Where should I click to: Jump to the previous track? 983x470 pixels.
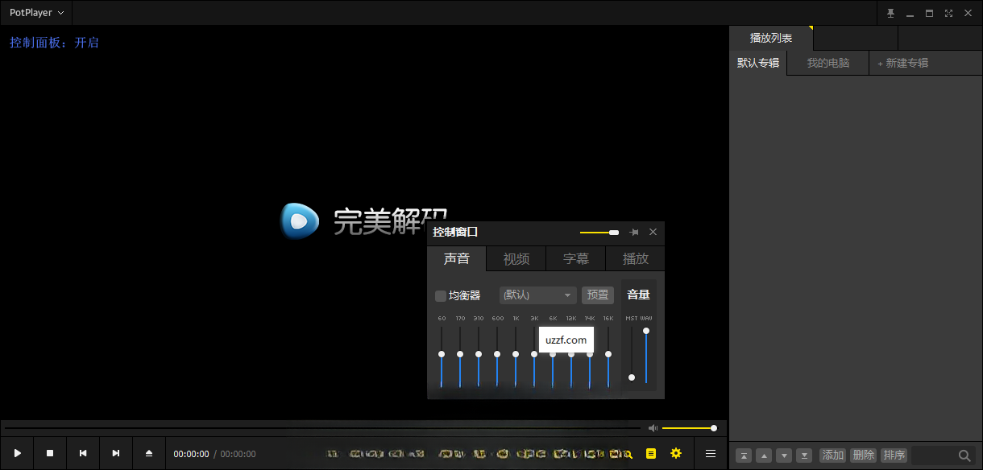click(x=83, y=454)
